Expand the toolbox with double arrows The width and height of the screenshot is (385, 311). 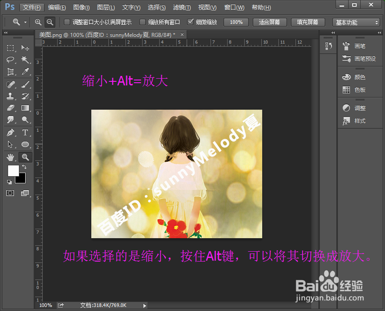tap(6, 33)
